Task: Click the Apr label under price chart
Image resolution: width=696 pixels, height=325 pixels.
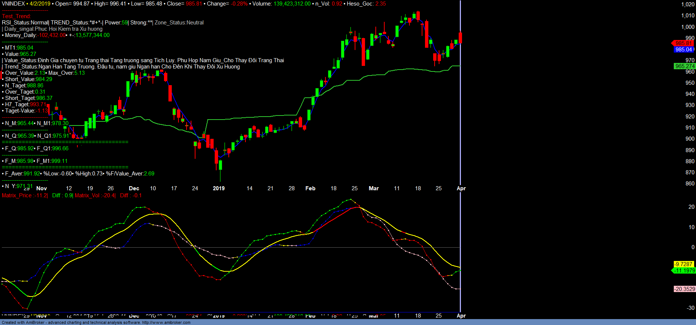Action: pyautogui.click(x=461, y=188)
